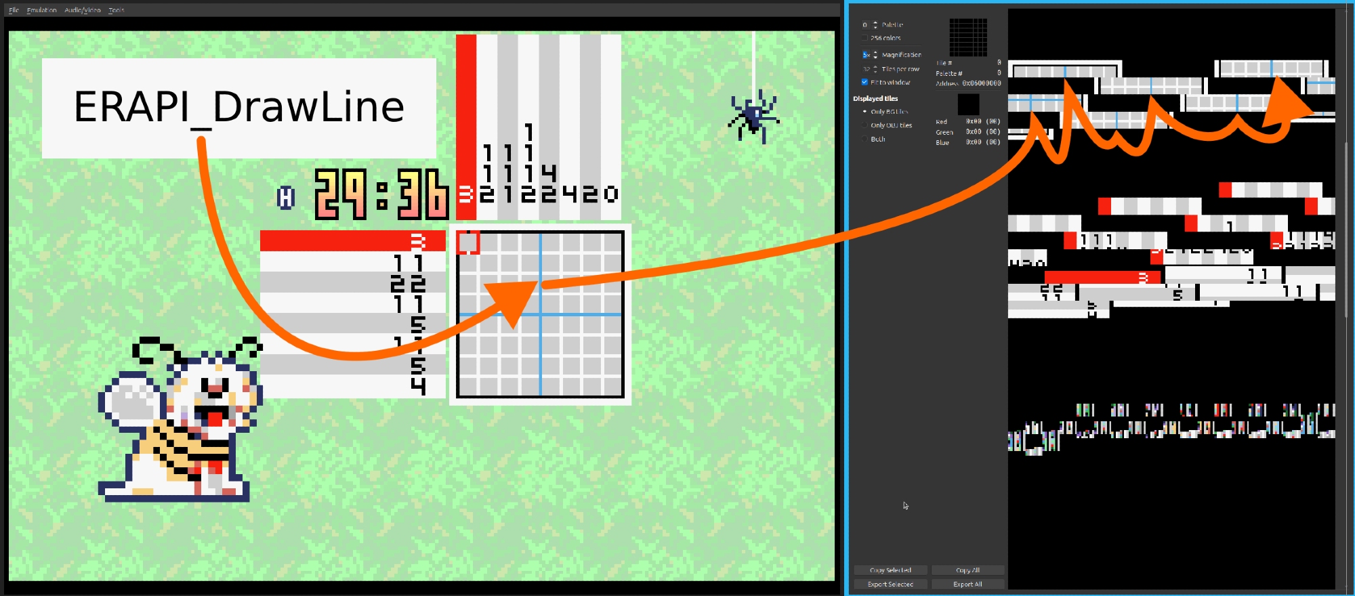Open the Audio/Video menu
The width and height of the screenshot is (1355, 596).
pyautogui.click(x=82, y=10)
